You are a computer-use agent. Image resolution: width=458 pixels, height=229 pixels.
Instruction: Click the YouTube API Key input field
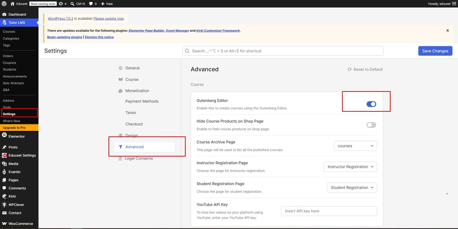329,211
